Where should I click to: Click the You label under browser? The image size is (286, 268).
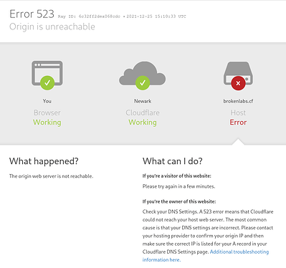coord(47,101)
